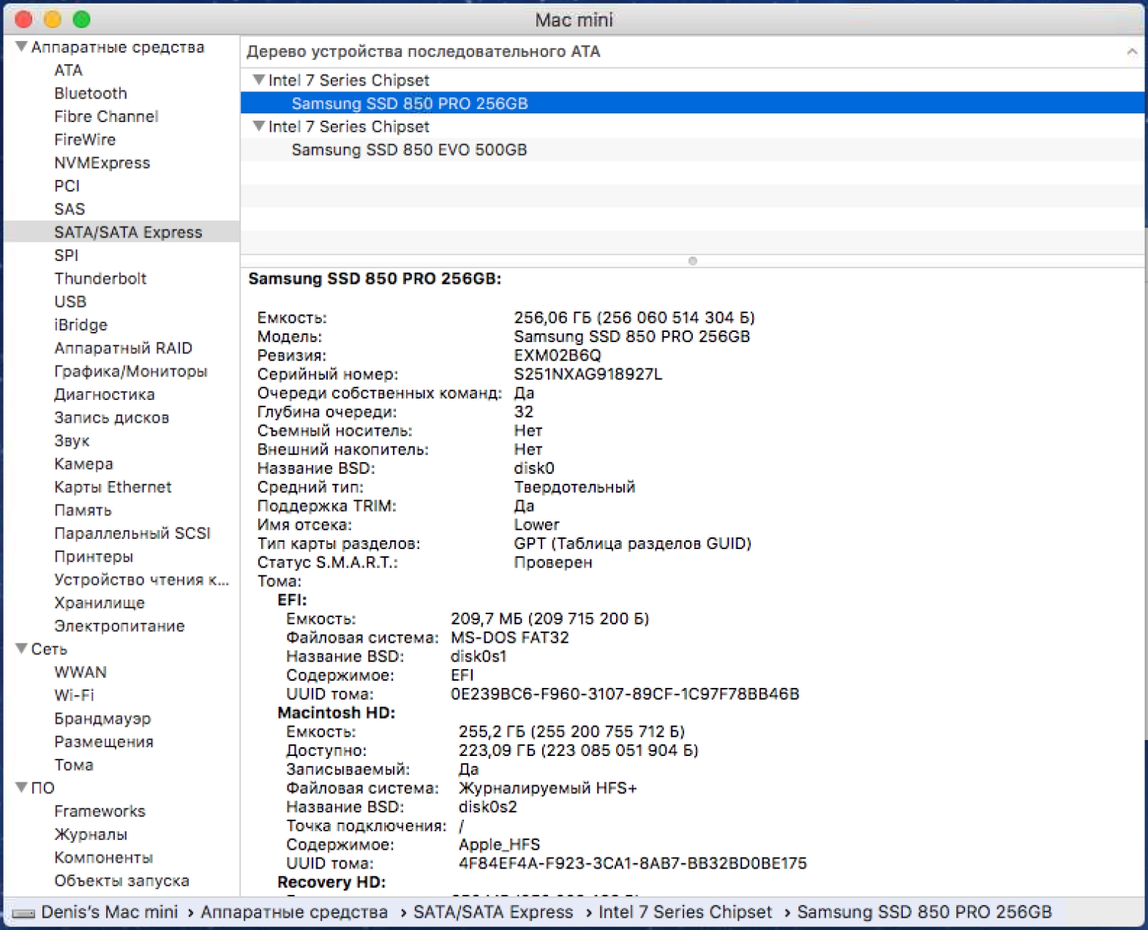Click the Macintosh HD volume heading
The image size is (1148, 930).
point(336,713)
